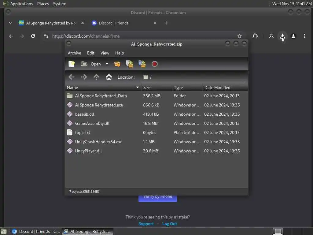Select the topic.txt file
This screenshot has width=313, height=235.
coord(156,133)
